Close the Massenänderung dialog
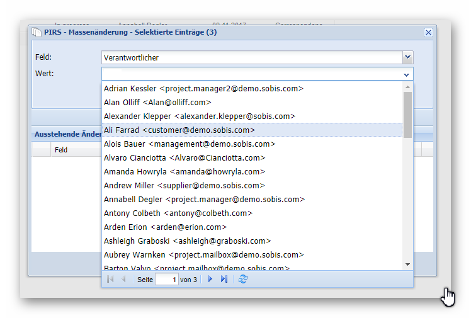The image size is (471, 318). pos(428,32)
